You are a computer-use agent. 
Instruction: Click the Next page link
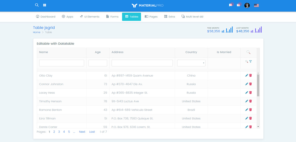coord(82,132)
